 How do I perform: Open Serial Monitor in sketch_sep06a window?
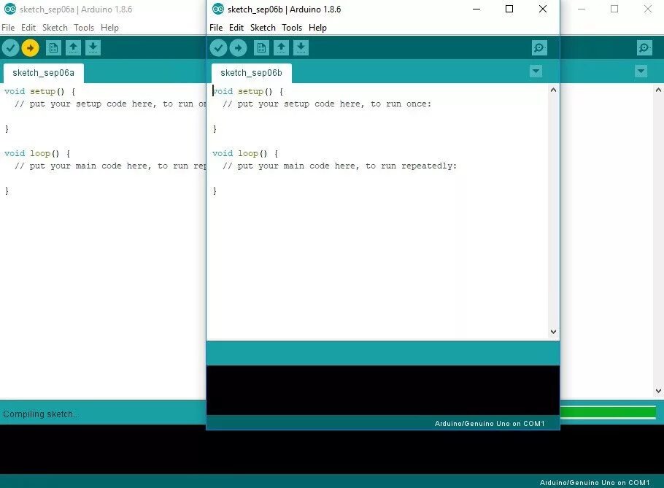pos(644,47)
